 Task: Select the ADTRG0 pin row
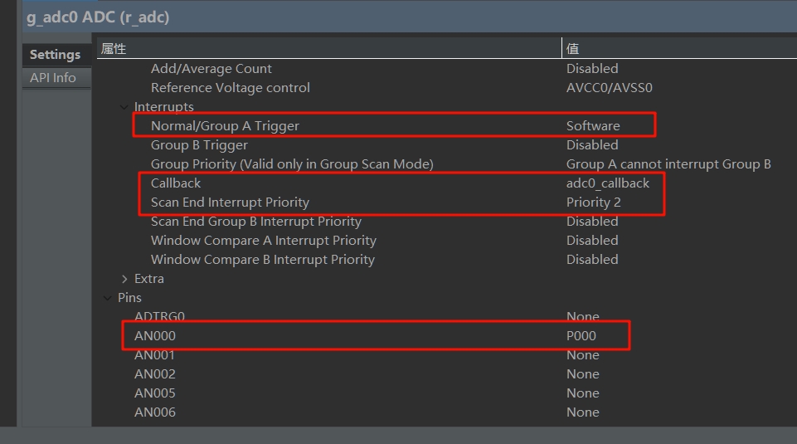tap(159, 316)
